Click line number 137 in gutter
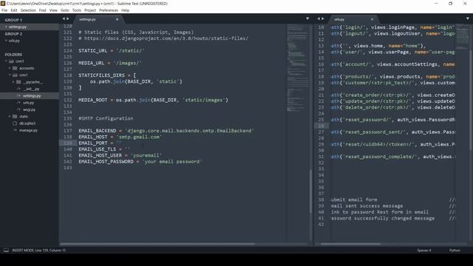 68,131
